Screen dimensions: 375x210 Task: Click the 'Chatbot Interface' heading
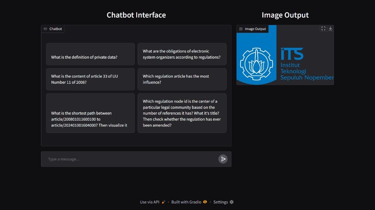(x=136, y=15)
